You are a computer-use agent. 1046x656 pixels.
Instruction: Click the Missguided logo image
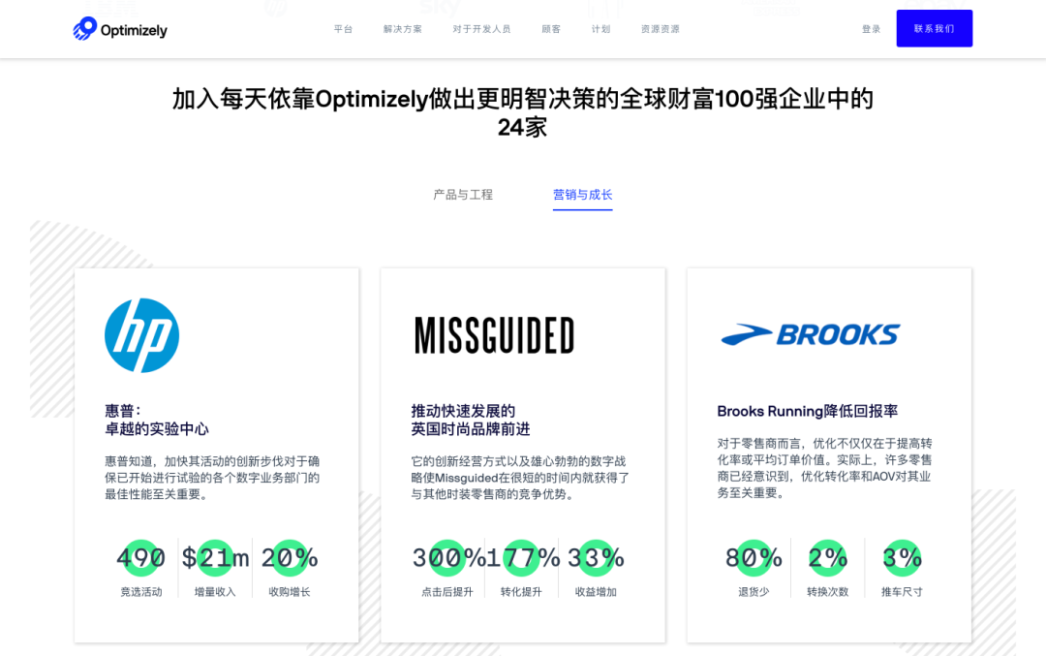494,335
